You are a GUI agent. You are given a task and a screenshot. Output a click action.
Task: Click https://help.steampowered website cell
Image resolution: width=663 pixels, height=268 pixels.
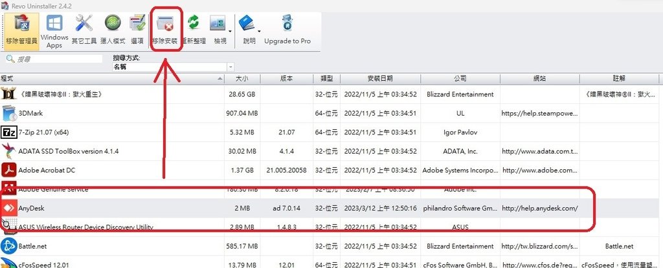pyautogui.click(x=539, y=113)
